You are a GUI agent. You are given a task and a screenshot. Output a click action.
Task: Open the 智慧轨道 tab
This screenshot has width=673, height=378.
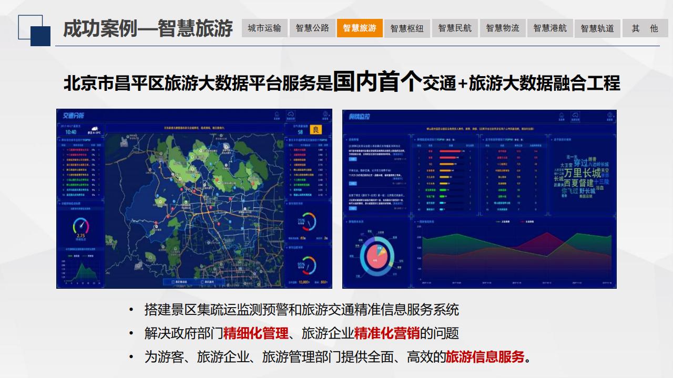point(597,28)
